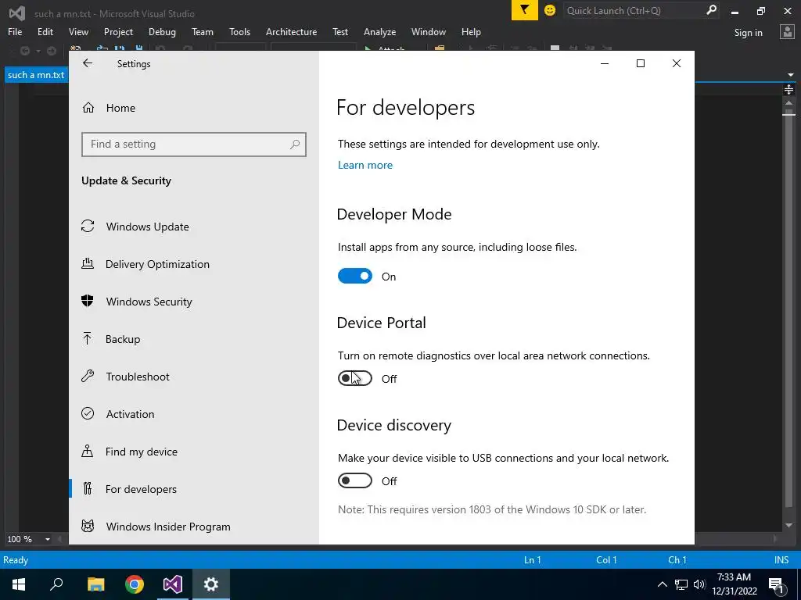Viewport: 801px width, 600px height.
Task: Open the Test menu
Action: (340, 31)
